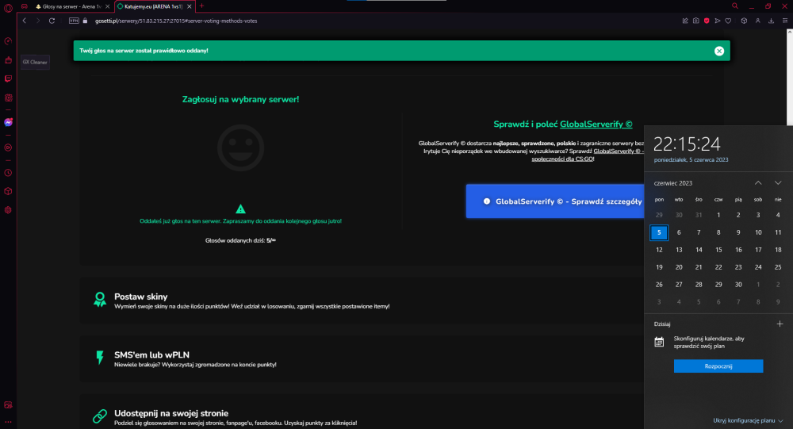
Task: Open the downloads icon
Action: click(772, 21)
